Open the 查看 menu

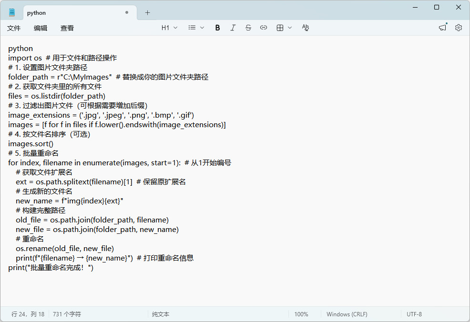tap(67, 28)
